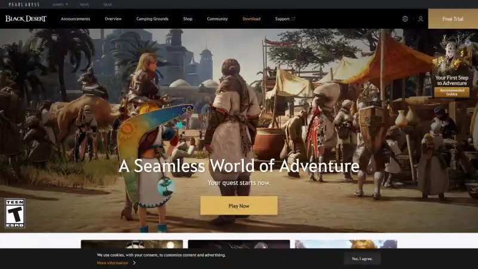Click the cookie consent notice text
The height and width of the screenshot is (269, 478).
pos(161,255)
